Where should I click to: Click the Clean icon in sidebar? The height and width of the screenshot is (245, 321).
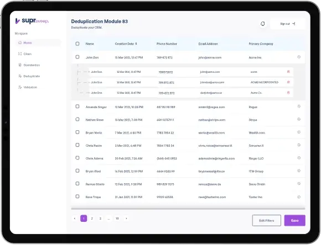(20, 54)
